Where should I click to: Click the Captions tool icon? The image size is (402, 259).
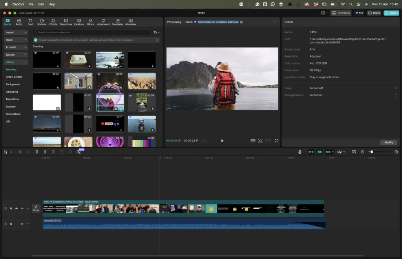click(x=79, y=22)
